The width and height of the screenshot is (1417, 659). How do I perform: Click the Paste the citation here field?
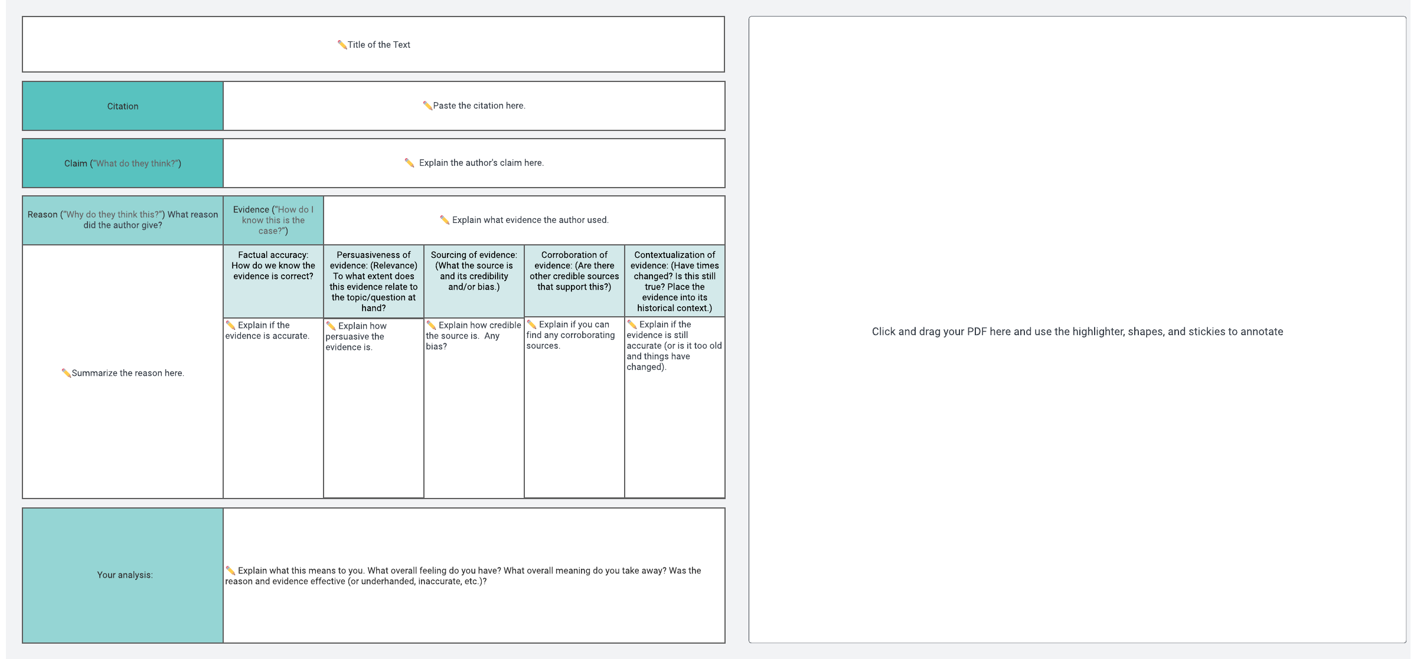[x=478, y=106]
